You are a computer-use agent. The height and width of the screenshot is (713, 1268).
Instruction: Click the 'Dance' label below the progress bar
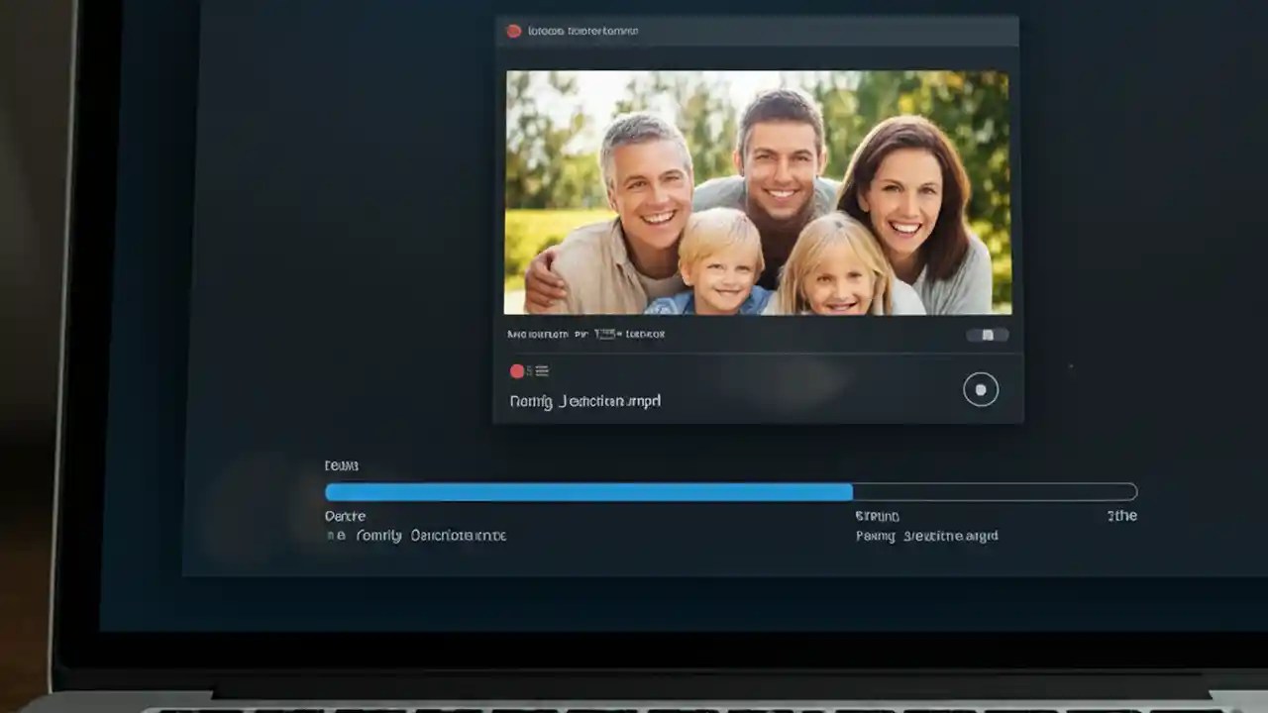[x=345, y=516]
